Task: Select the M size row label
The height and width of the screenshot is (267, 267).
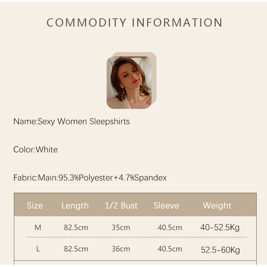Action: [x=38, y=228]
